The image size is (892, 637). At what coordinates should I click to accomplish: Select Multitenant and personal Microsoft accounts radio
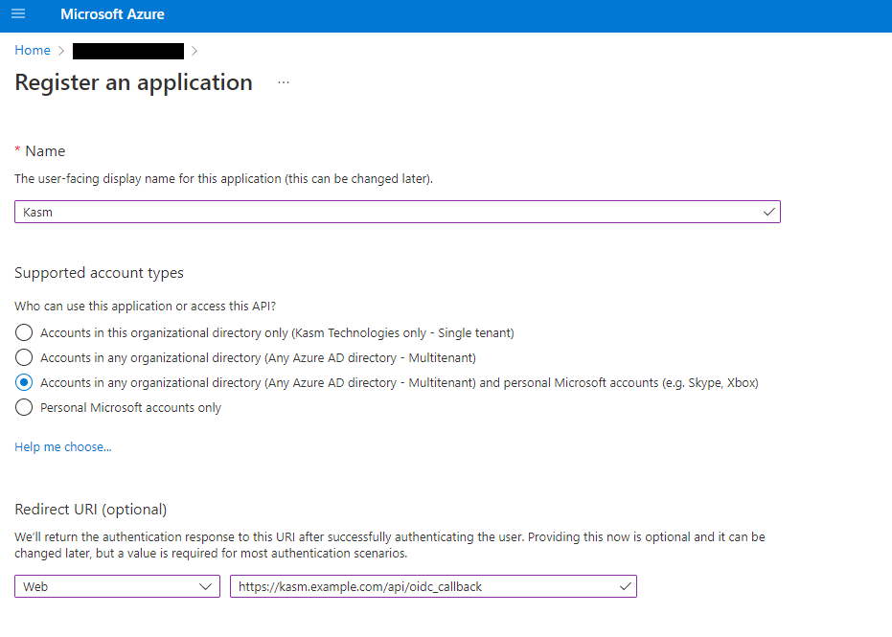point(25,382)
